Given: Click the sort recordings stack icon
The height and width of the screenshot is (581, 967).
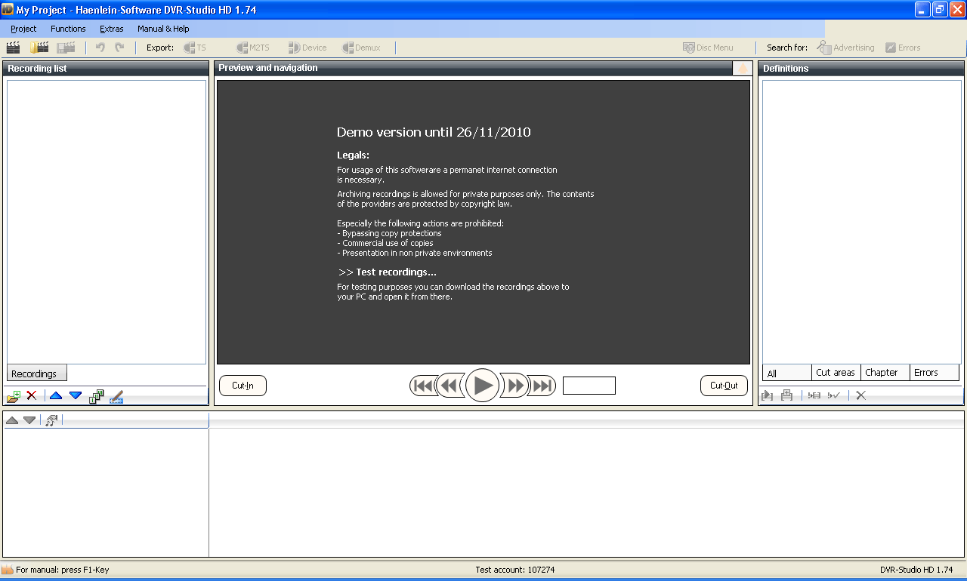Looking at the screenshot, I should [96, 395].
